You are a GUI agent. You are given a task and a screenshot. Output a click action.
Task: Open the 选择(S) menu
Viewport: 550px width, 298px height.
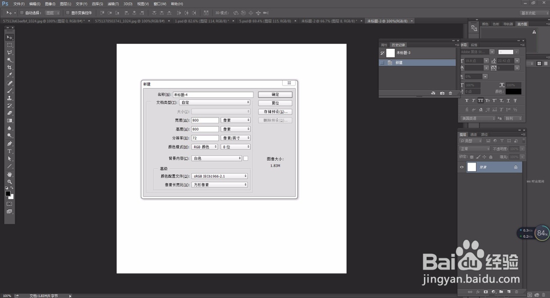(97, 4)
